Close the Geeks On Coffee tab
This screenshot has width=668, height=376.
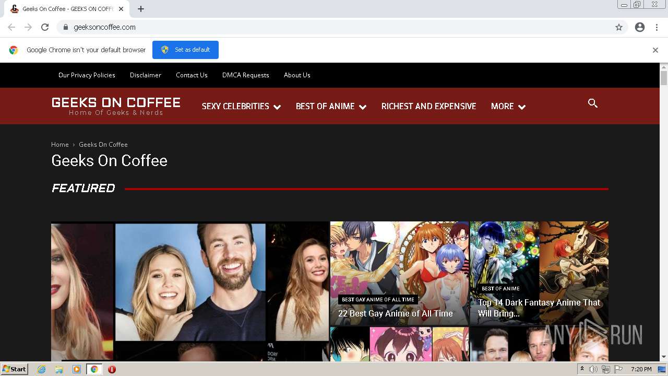pos(121,9)
